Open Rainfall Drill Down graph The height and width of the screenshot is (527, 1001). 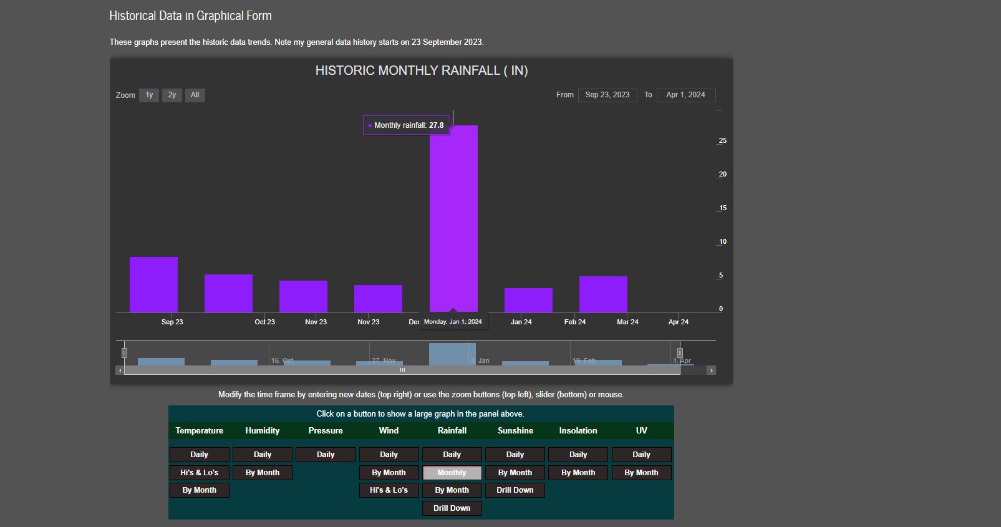click(x=452, y=508)
